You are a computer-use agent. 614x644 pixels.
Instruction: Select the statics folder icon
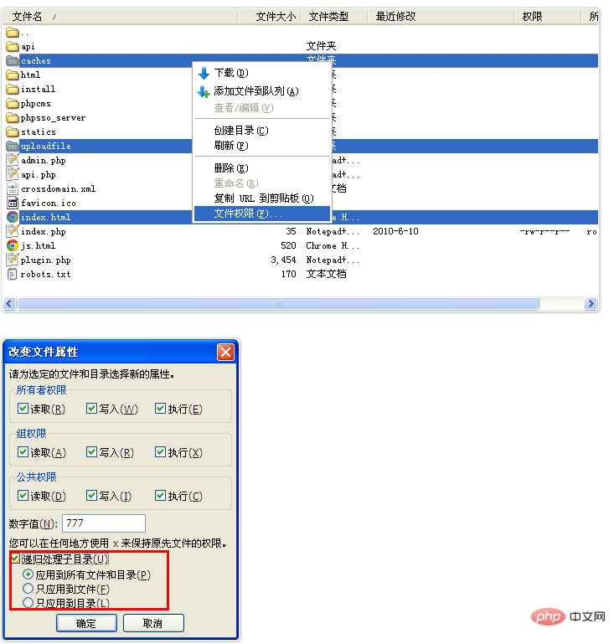point(13,131)
